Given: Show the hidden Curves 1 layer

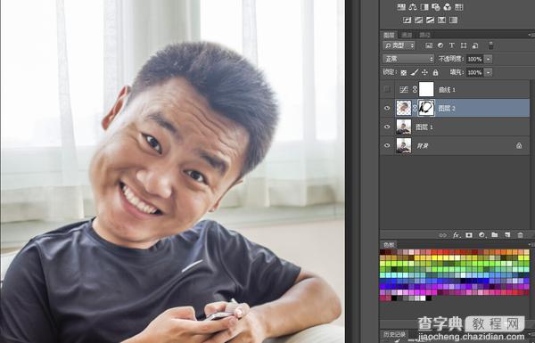Looking at the screenshot, I should tap(387, 89).
